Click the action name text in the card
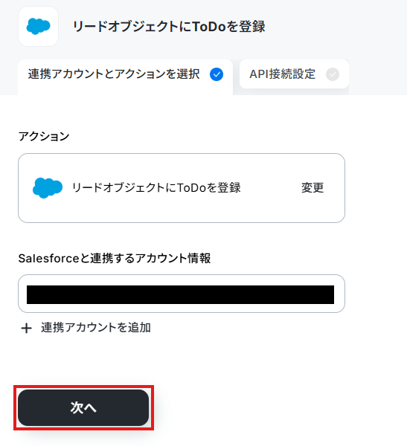The height and width of the screenshot is (446, 407). [x=156, y=188]
